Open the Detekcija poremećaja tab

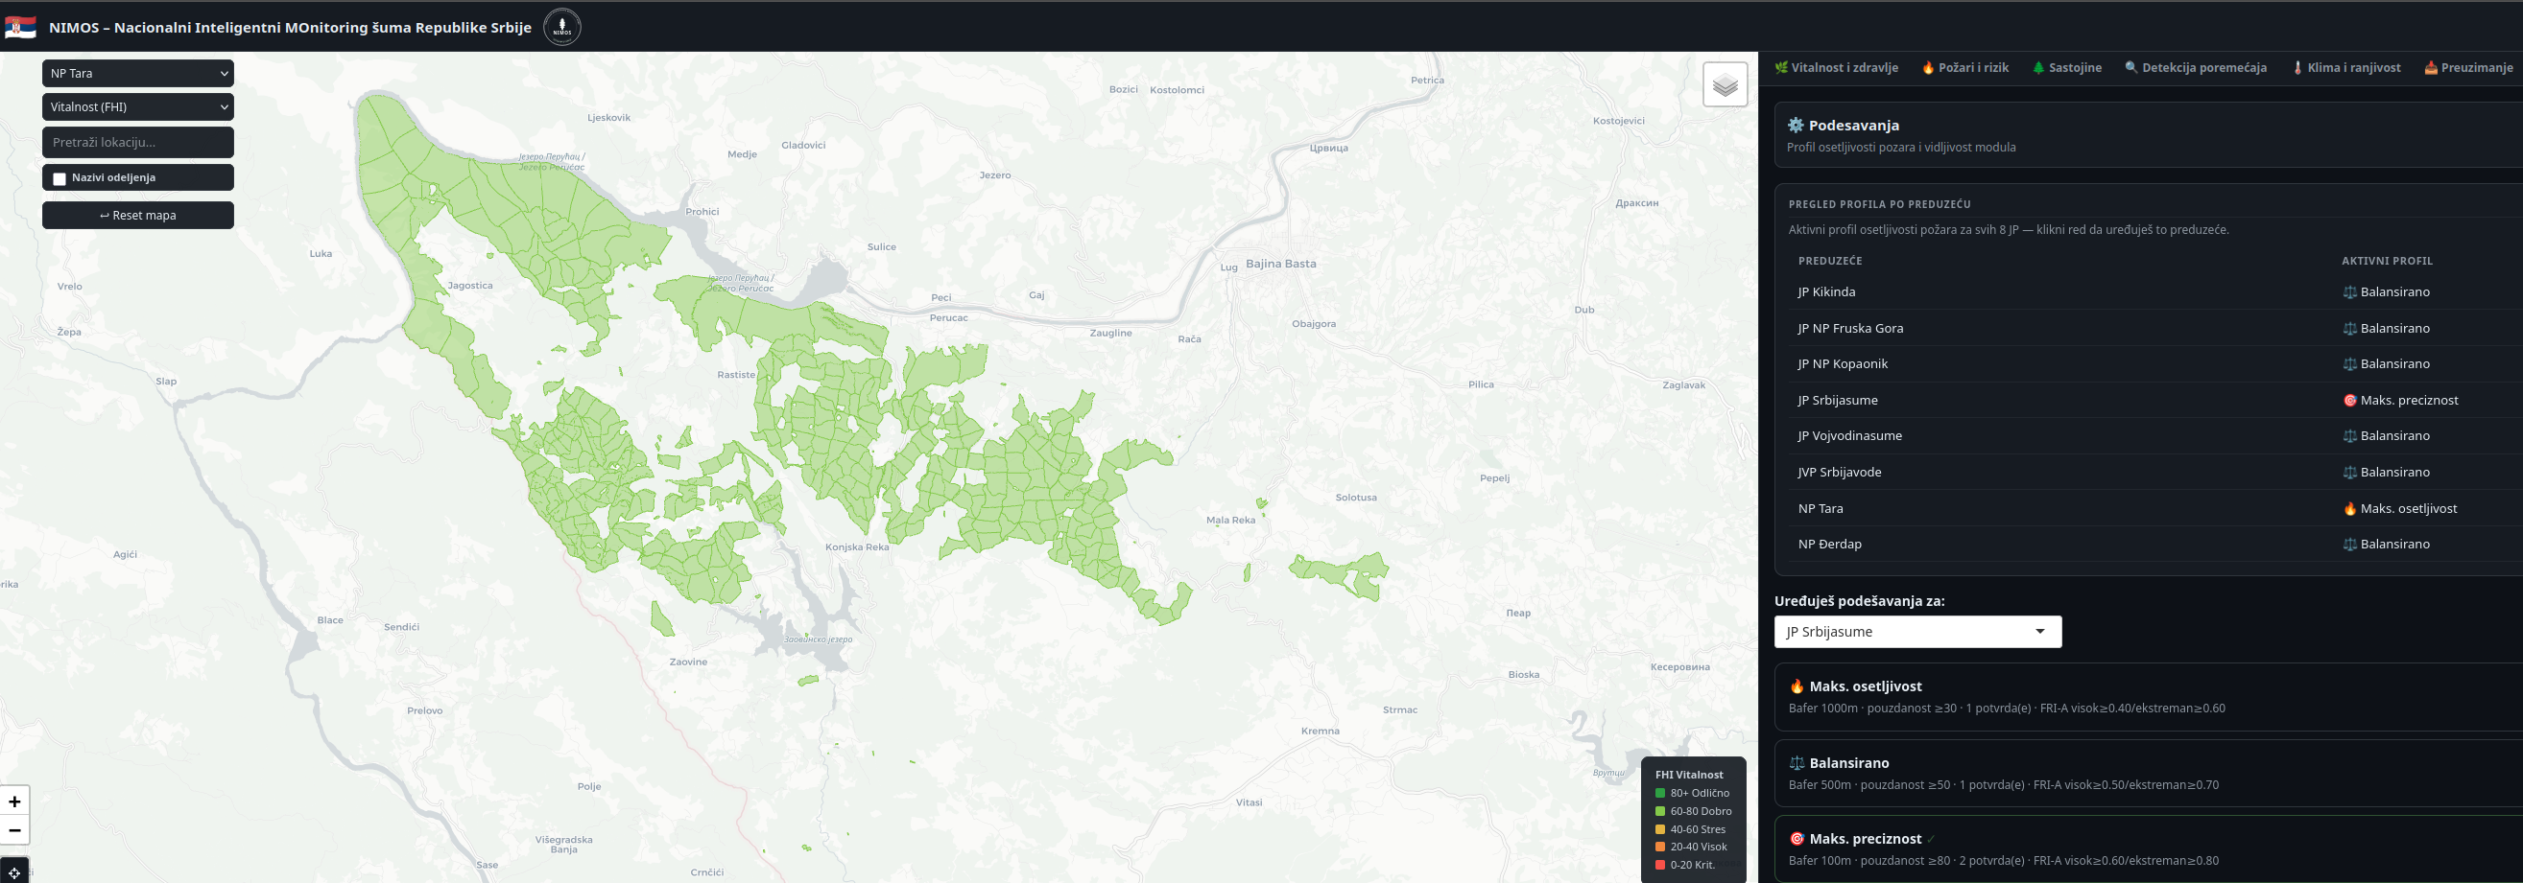click(x=2195, y=67)
